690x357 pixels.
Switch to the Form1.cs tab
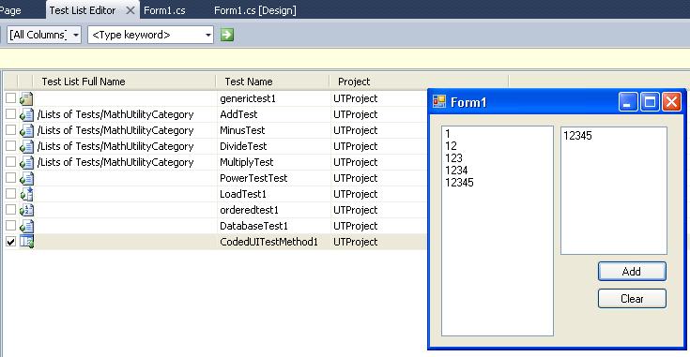[164, 10]
